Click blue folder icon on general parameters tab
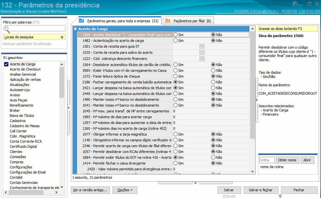This screenshot has width=321, height=198. (x=82, y=21)
